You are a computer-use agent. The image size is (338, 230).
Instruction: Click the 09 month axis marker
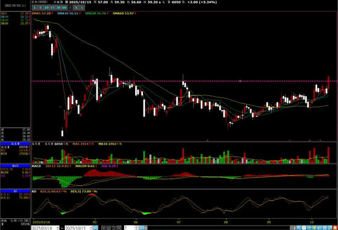click(269, 222)
